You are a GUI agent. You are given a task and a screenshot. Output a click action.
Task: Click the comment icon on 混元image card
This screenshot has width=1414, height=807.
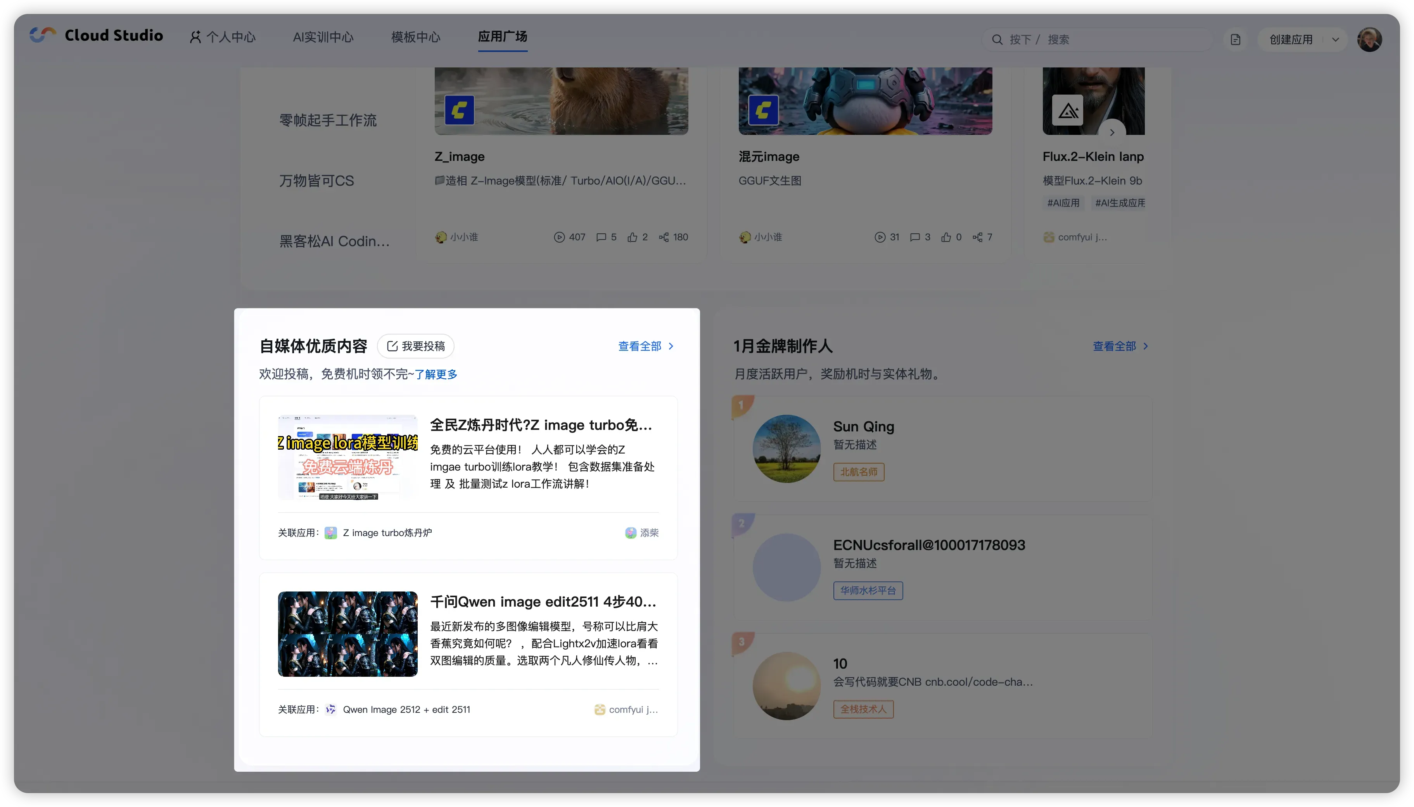pyautogui.click(x=915, y=237)
